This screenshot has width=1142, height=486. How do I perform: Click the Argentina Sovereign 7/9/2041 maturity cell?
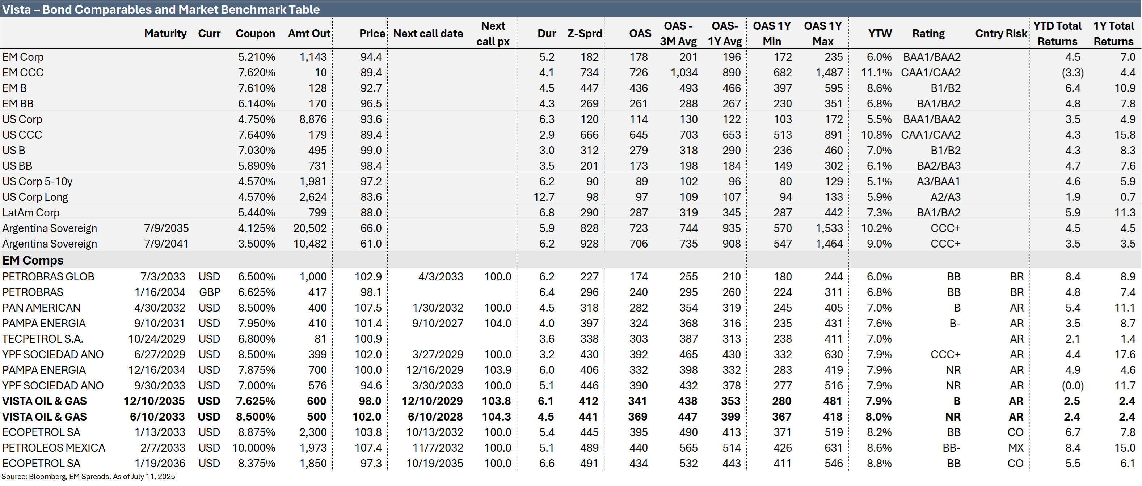click(166, 244)
